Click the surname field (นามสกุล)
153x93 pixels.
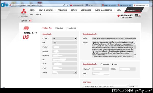pos(65,47)
